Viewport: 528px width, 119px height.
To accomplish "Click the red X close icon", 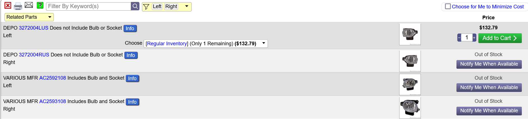I will tap(8, 6).
